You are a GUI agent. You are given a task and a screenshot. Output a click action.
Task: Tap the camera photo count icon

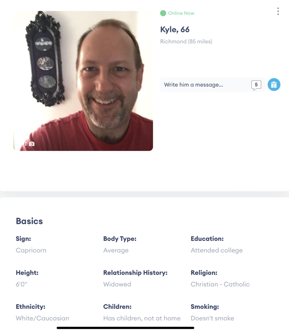coord(29,144)
